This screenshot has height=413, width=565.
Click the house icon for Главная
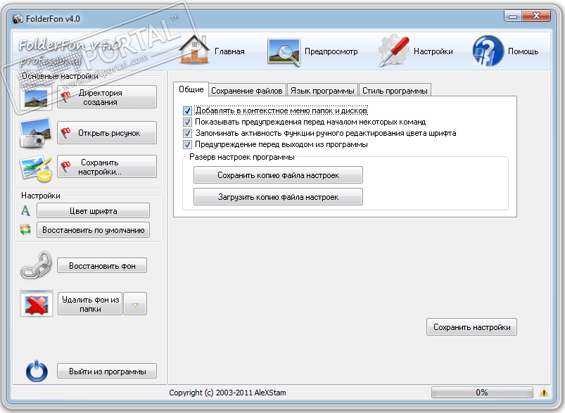pyautogui.click(x=195, y=50)
